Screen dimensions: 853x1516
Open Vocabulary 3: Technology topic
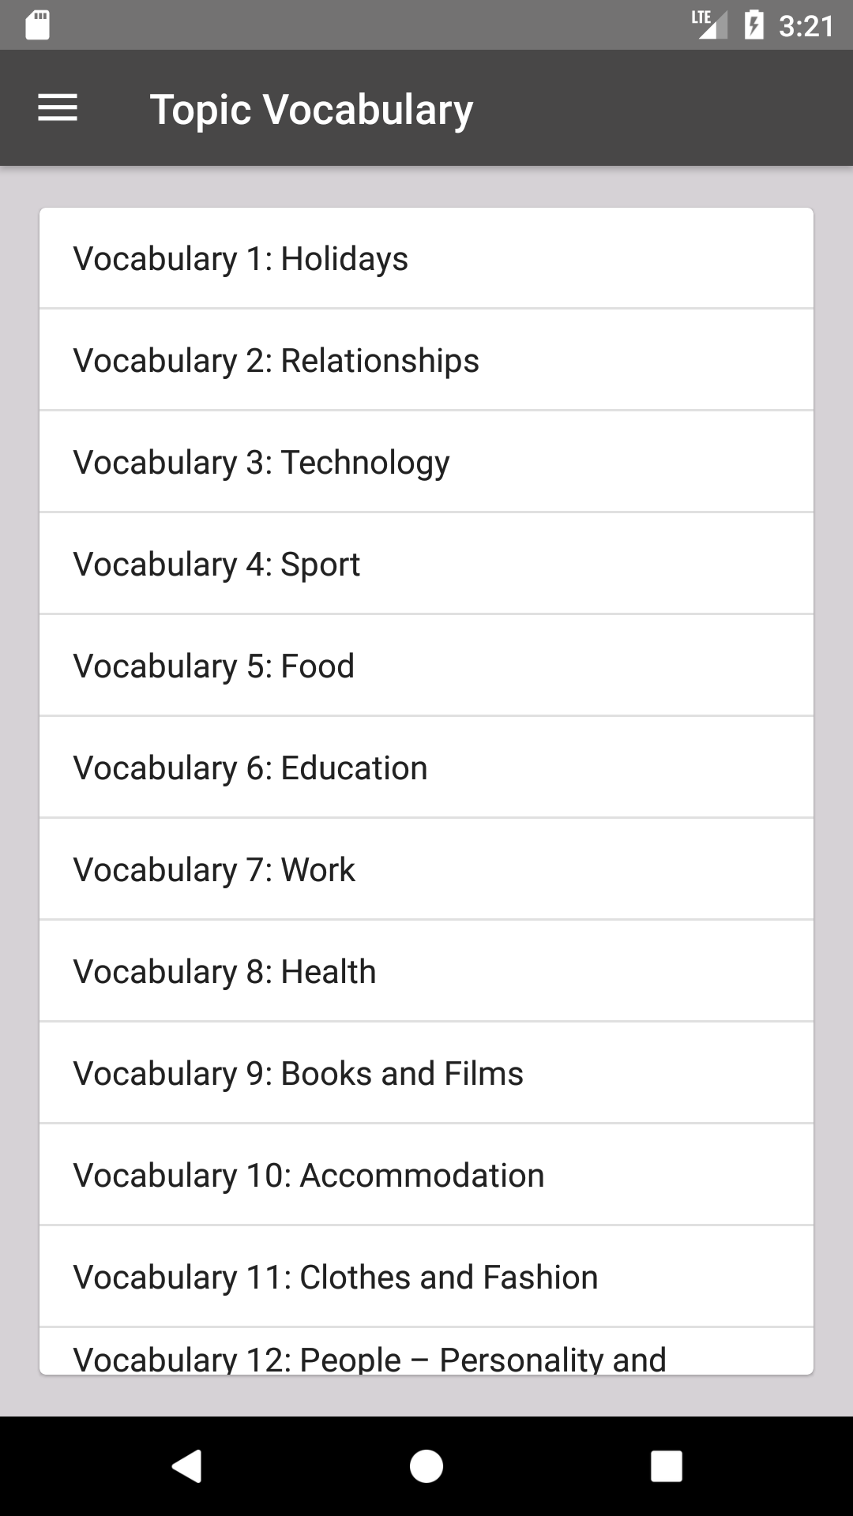[x=426, y=463]
